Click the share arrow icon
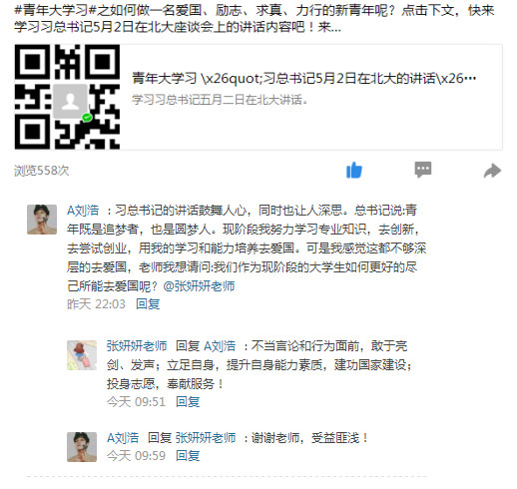Screen dimensions: 517x489 click(x=492, y=171)
